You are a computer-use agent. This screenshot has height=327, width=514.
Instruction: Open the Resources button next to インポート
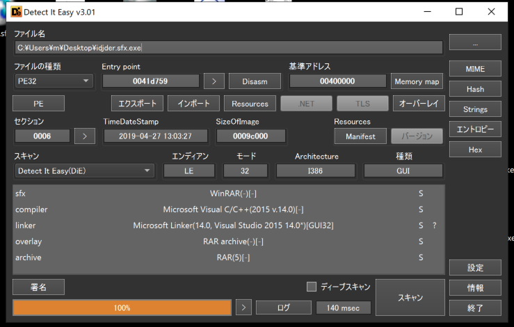click(x=250, y=104)
